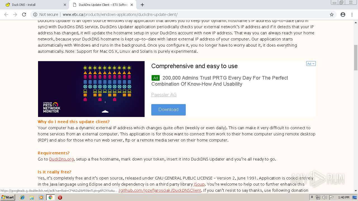Viewport: 358px width, 201px height.
Task: Click the 1:40 PM system clock
Action: pyautogui.click(x=344, y=197)
